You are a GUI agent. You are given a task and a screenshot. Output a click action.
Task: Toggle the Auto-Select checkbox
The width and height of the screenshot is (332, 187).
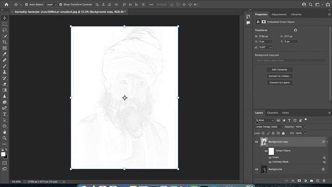(x=26, y=5)
